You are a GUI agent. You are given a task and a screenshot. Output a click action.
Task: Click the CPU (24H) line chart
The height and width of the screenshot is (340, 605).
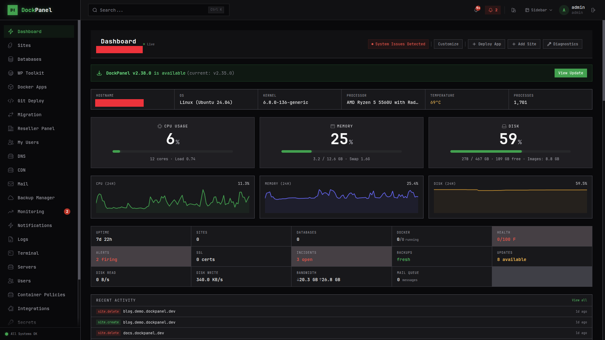click(x=173, y=201)
